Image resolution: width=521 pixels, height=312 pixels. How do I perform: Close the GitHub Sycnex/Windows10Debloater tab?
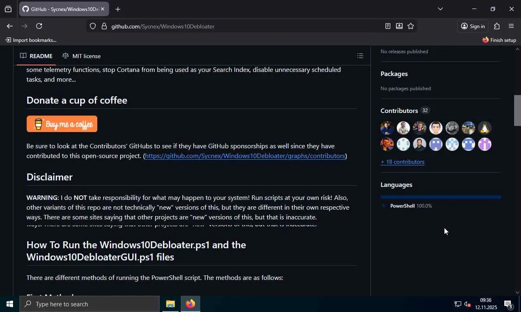tap(103, 9)
